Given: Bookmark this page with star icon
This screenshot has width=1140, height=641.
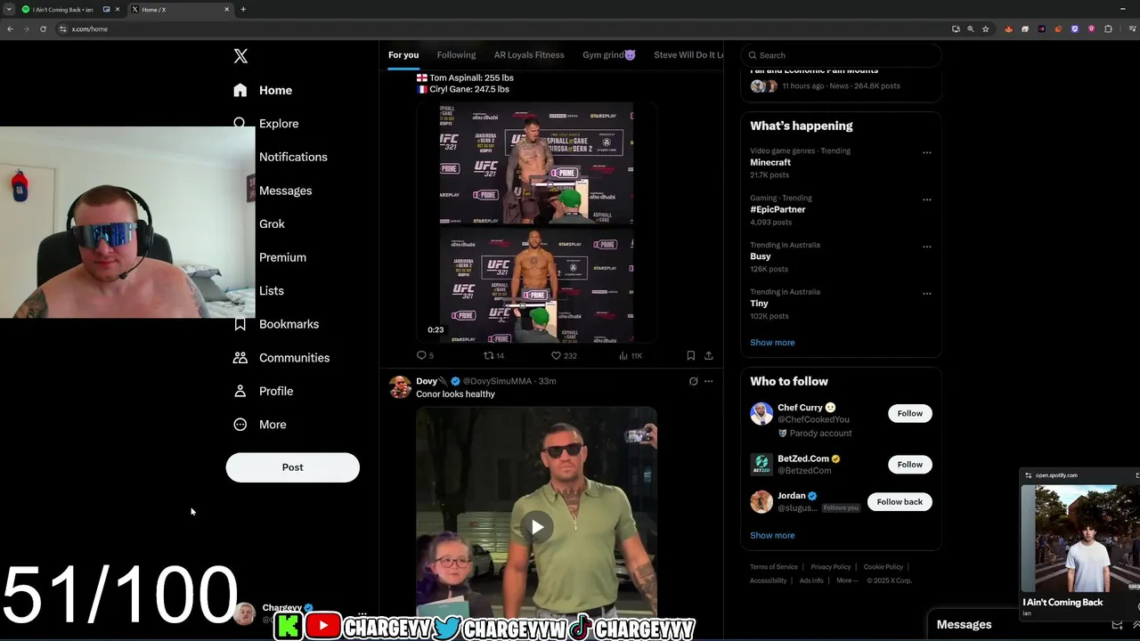Looking at the screenshot, I should (985, 28).
